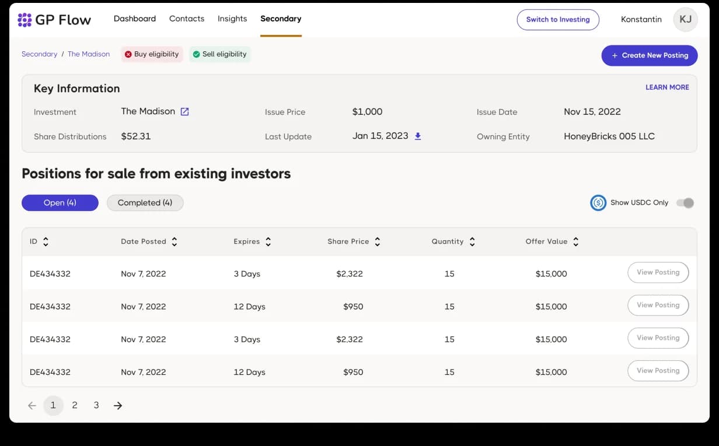Click the $52.31 share distributions value
This screenshot has width=719, height=446.
click(x=136, y=136)
